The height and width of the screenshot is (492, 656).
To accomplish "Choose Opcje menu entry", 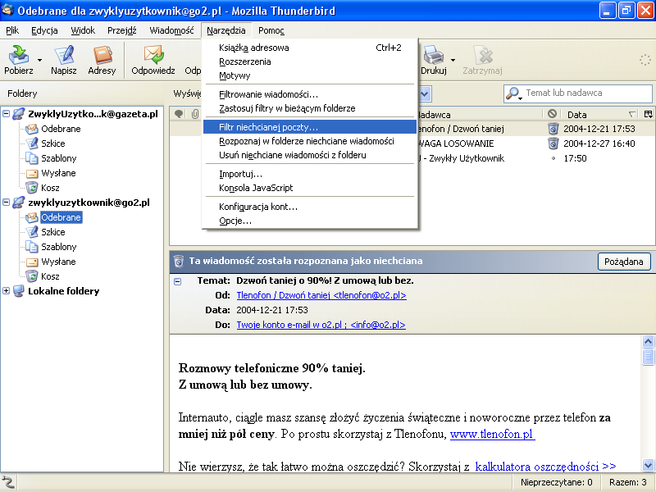I will pos(310,221).
